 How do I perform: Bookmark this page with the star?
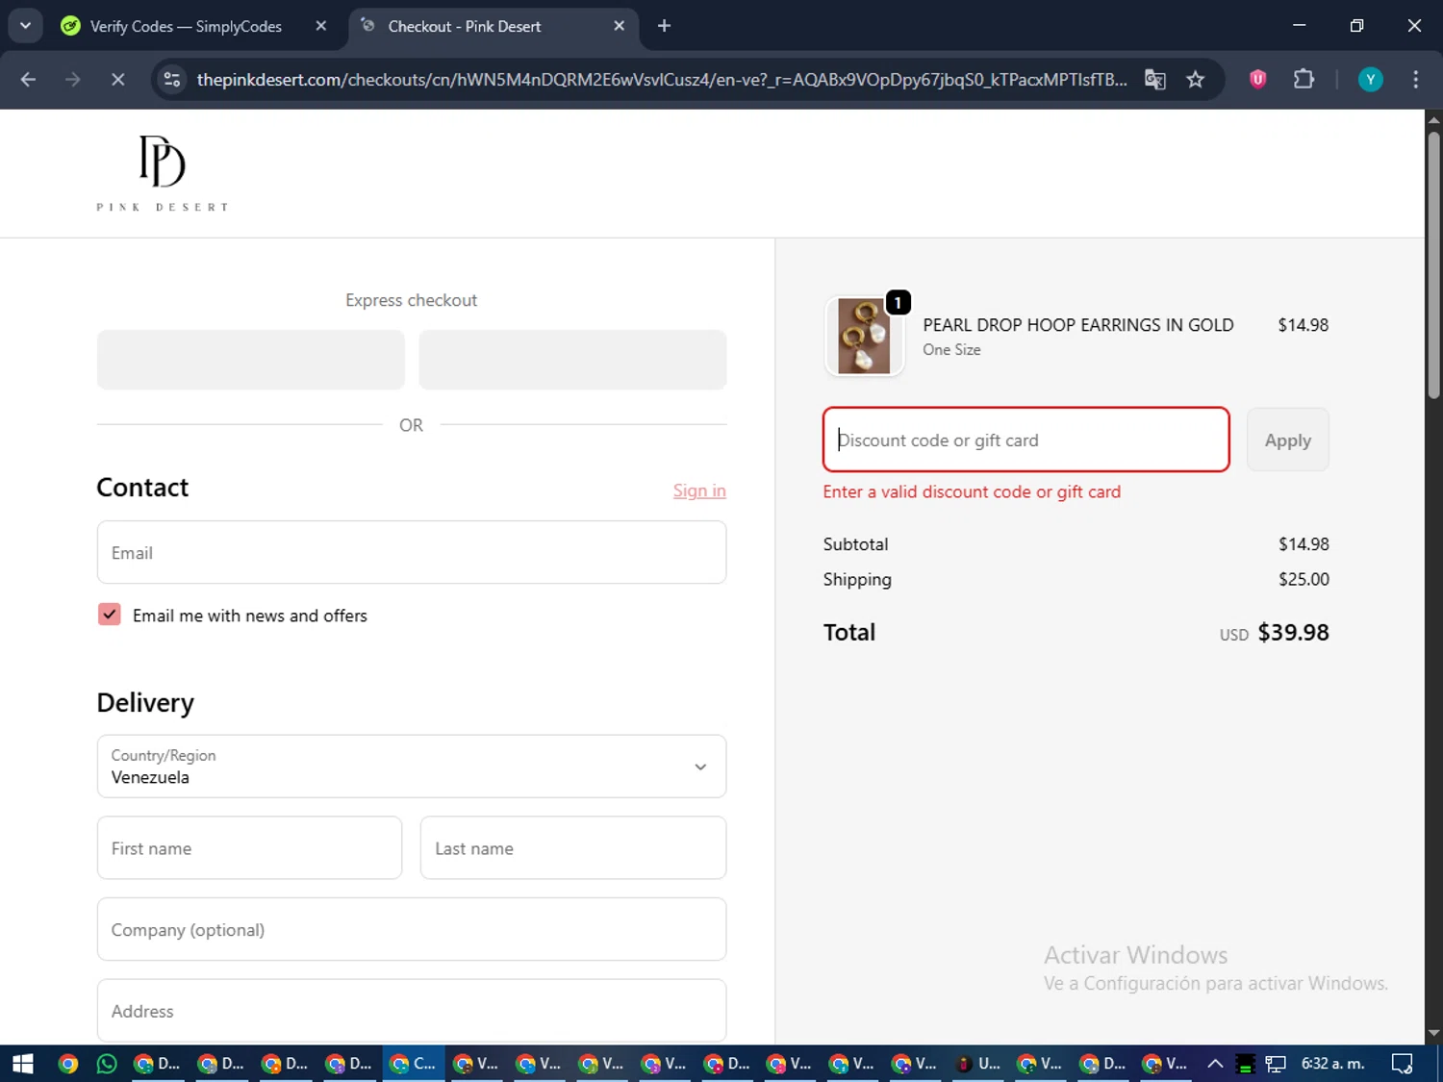pyautogui.click(x=1196, y=80)
